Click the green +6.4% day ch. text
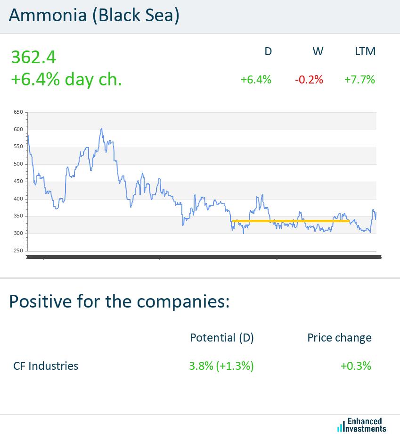Screen dimensions: 400x434 [x=66, y=79]
